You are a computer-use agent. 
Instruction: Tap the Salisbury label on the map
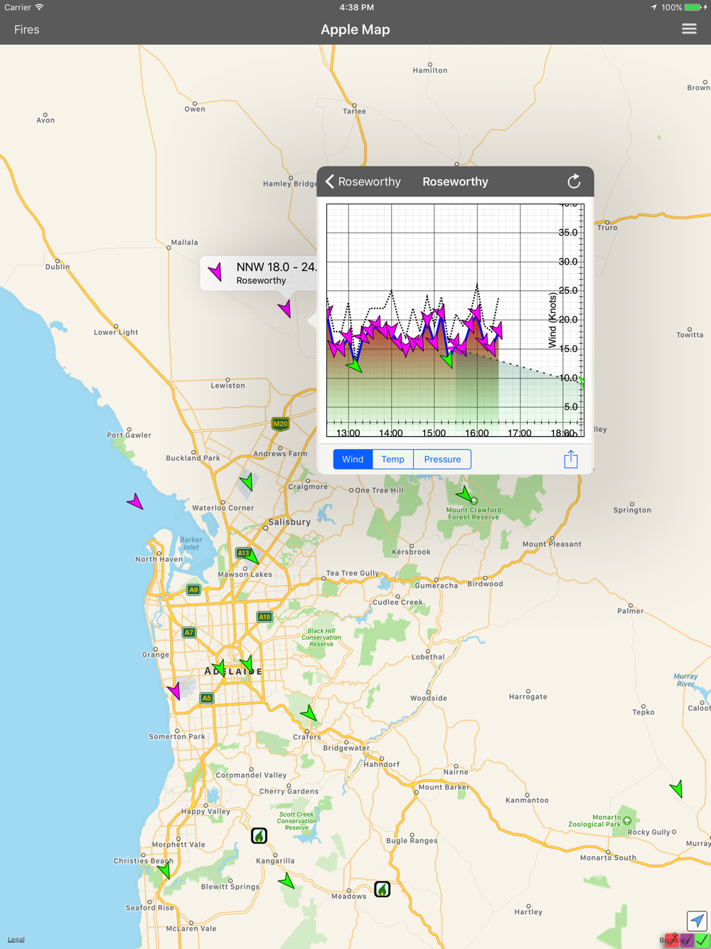pos(289,522)
